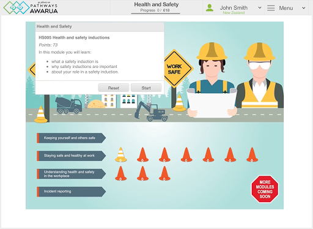Screen dimensions: 313x229
Task: Click 'about your role in a safety induction' bullet
Action: 85,72
